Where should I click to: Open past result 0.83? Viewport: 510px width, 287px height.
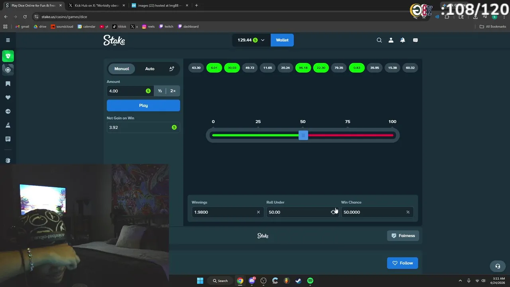point(357,68)
